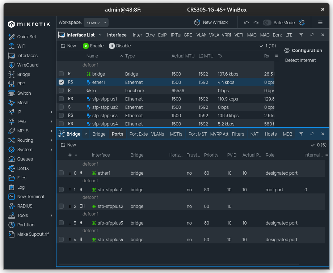Open the Dot1X section
333x273 pixels.
pyautogui.click(x=18, y=168)
